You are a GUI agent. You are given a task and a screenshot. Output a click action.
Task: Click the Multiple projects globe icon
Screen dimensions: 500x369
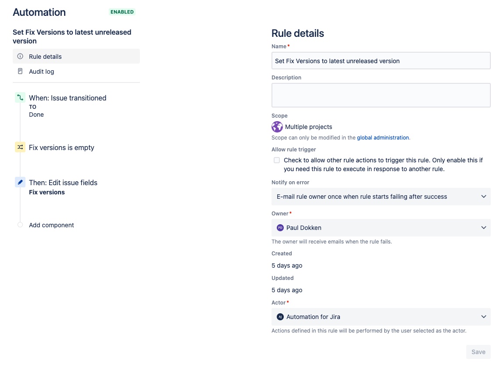click(277, 126)
